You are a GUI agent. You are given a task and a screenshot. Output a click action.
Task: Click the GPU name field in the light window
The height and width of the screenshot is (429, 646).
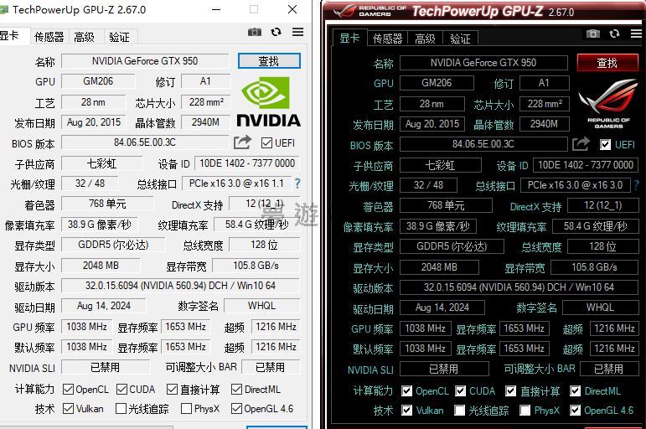(x=144, y=61)
